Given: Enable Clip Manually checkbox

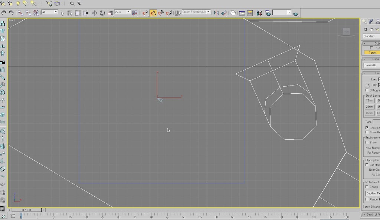Looking at the screenshot, I should point(367,165).
